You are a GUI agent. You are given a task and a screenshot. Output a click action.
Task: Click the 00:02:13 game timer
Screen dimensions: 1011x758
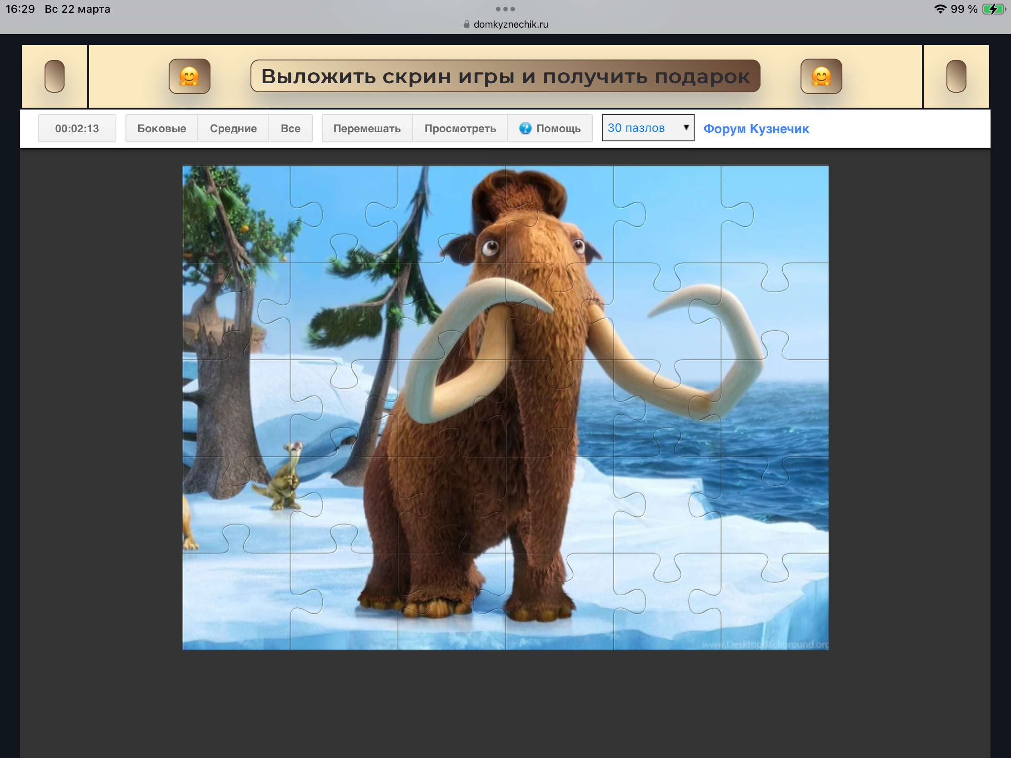(77, 129)
